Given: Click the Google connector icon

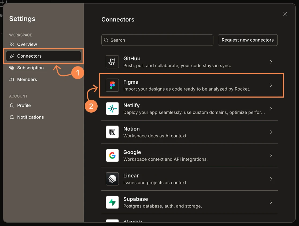Looking at the screenshot, I should (x=112, y=155).
